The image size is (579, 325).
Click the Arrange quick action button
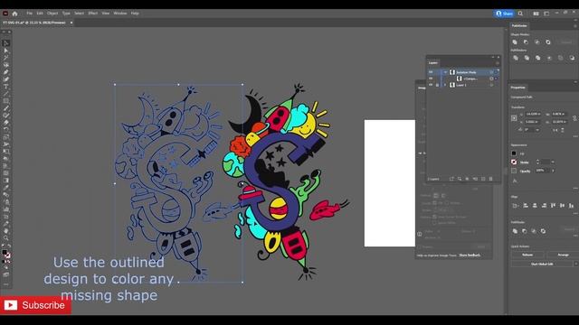point(562,255)
